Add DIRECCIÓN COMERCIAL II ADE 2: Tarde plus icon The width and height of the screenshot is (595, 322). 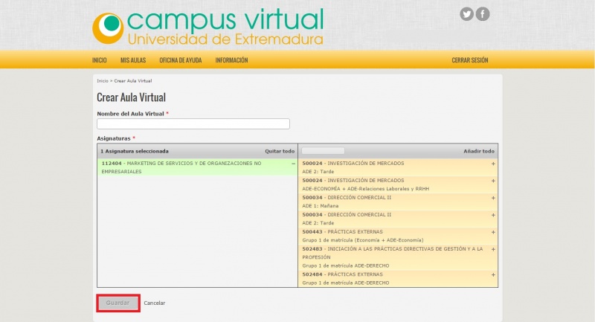click(493, 215)
